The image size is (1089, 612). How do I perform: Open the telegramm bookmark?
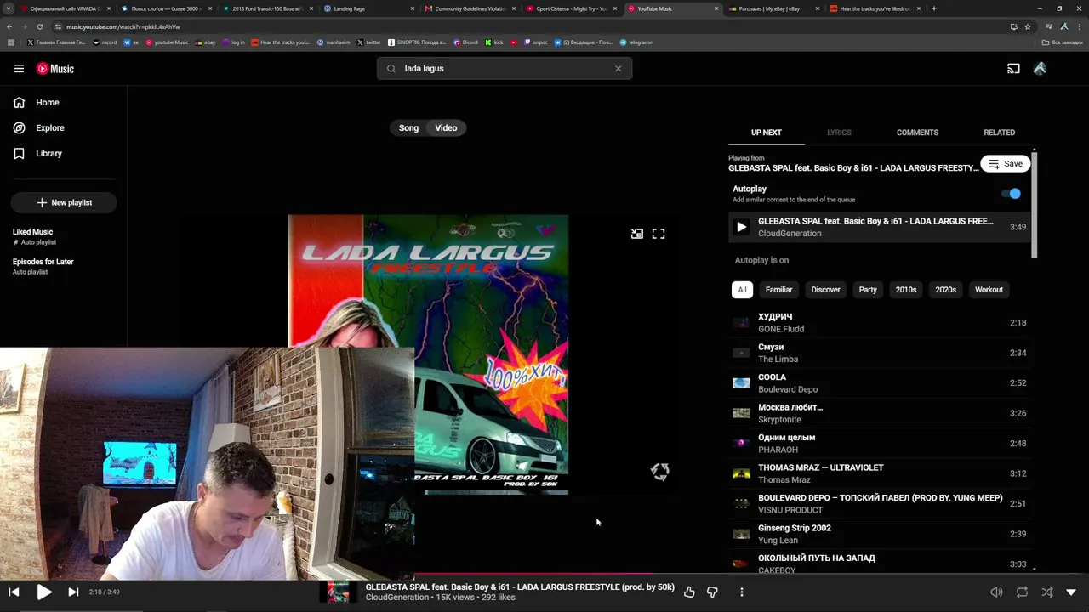tap(637, 42)
